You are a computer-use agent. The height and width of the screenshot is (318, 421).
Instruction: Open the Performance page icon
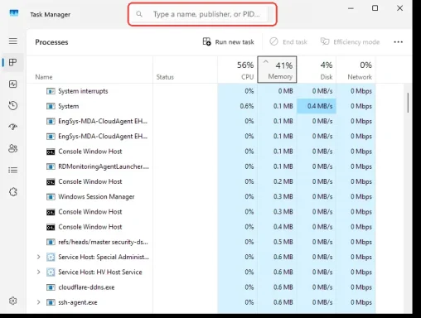coord(13,84)
